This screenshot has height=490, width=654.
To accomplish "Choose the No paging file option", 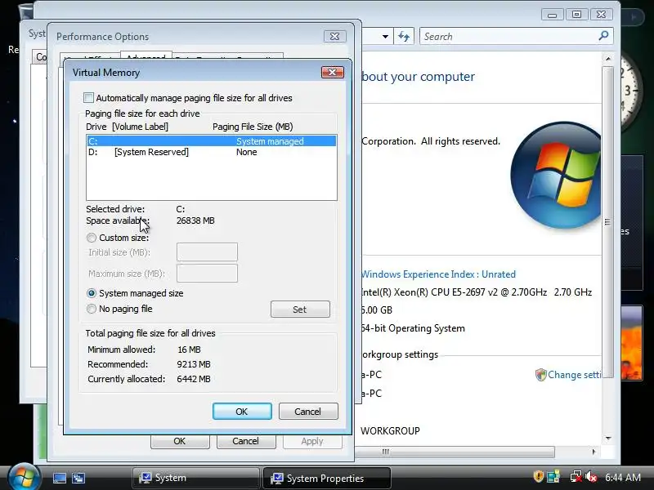I will (92, 309).
